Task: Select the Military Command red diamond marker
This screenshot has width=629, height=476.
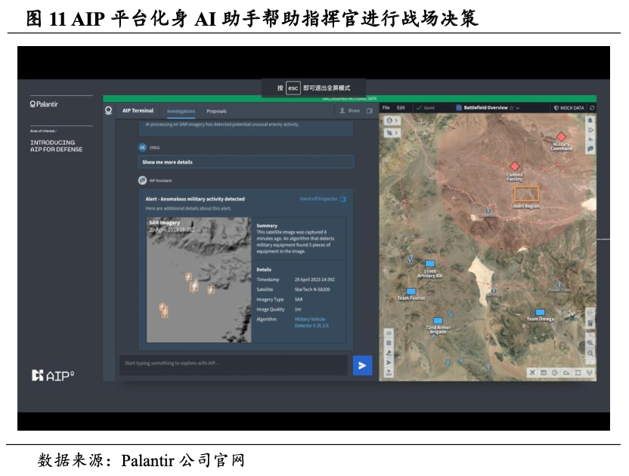Action: tap(561, 137)
